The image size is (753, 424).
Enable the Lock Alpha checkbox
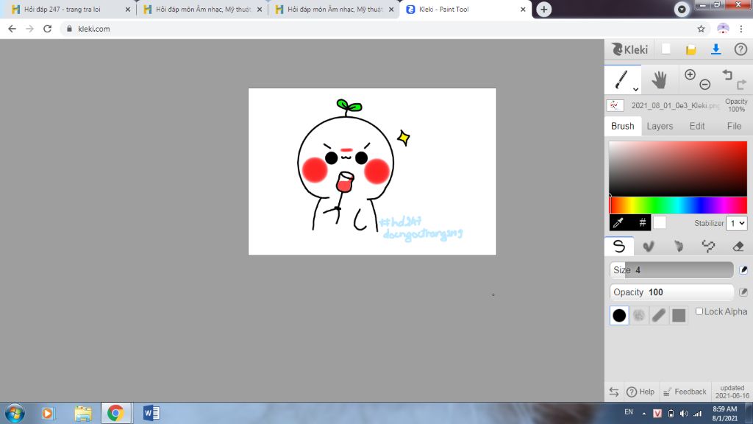point(699,311)
